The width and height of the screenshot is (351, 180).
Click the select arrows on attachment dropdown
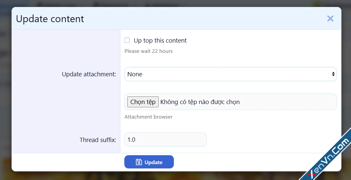333,74
